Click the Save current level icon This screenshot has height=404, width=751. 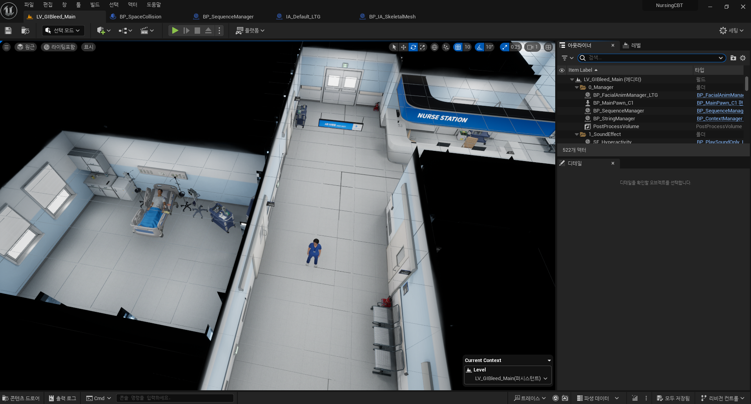[8, 31]
